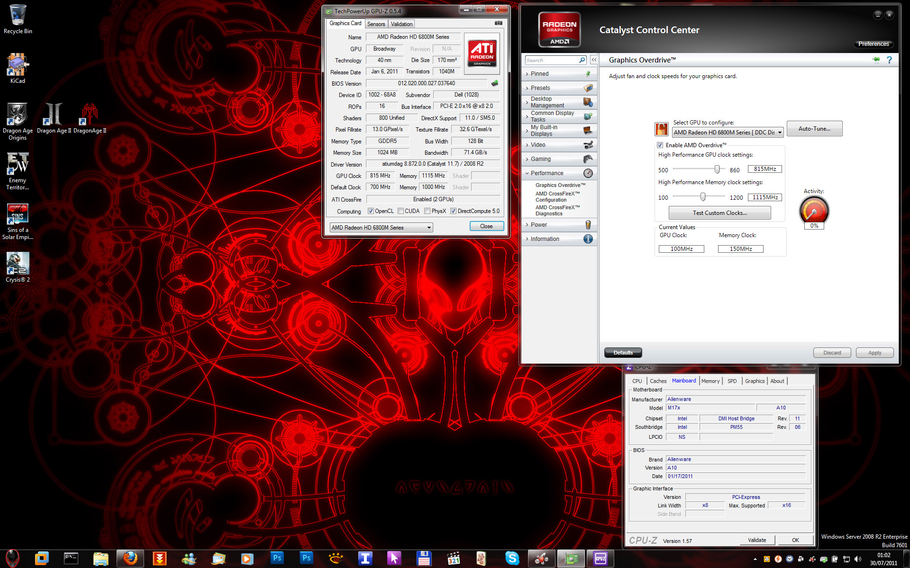Click system tray clock
This screenshot has height=568, width=910.
click(x=883, y=559)
